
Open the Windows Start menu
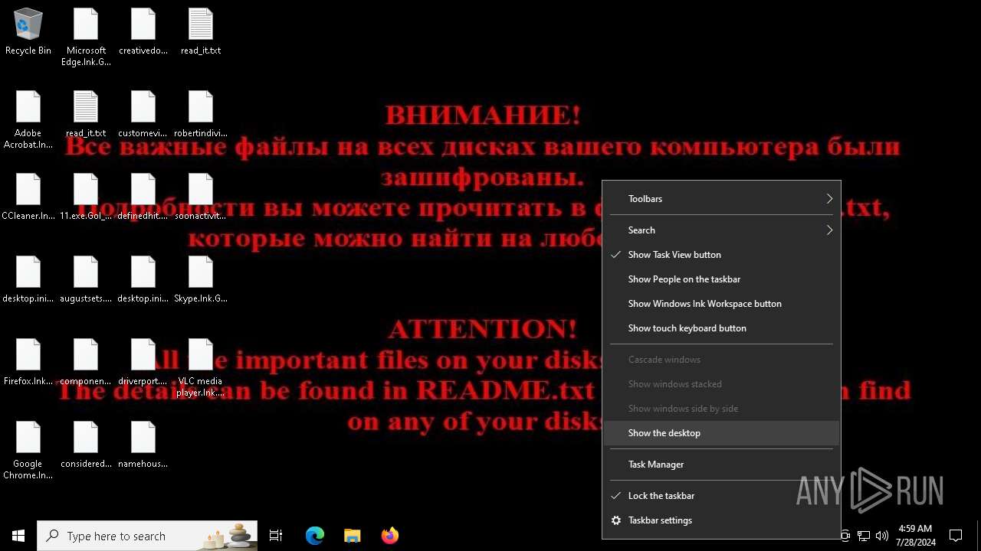pyautogui.click(x=18, y=536)
